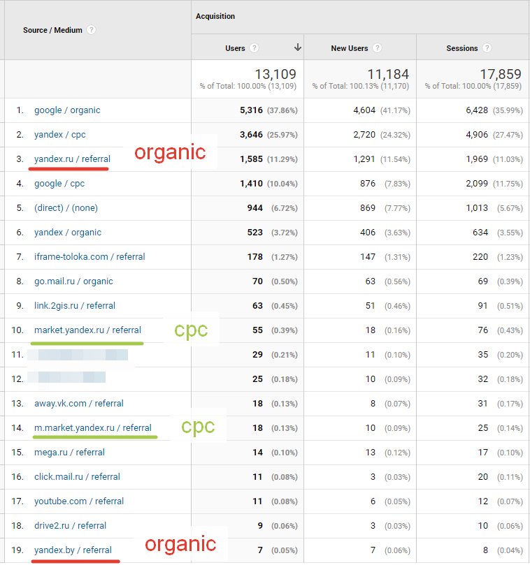
Task: Select Sessions value 1,013
Action: pos(477,208)
